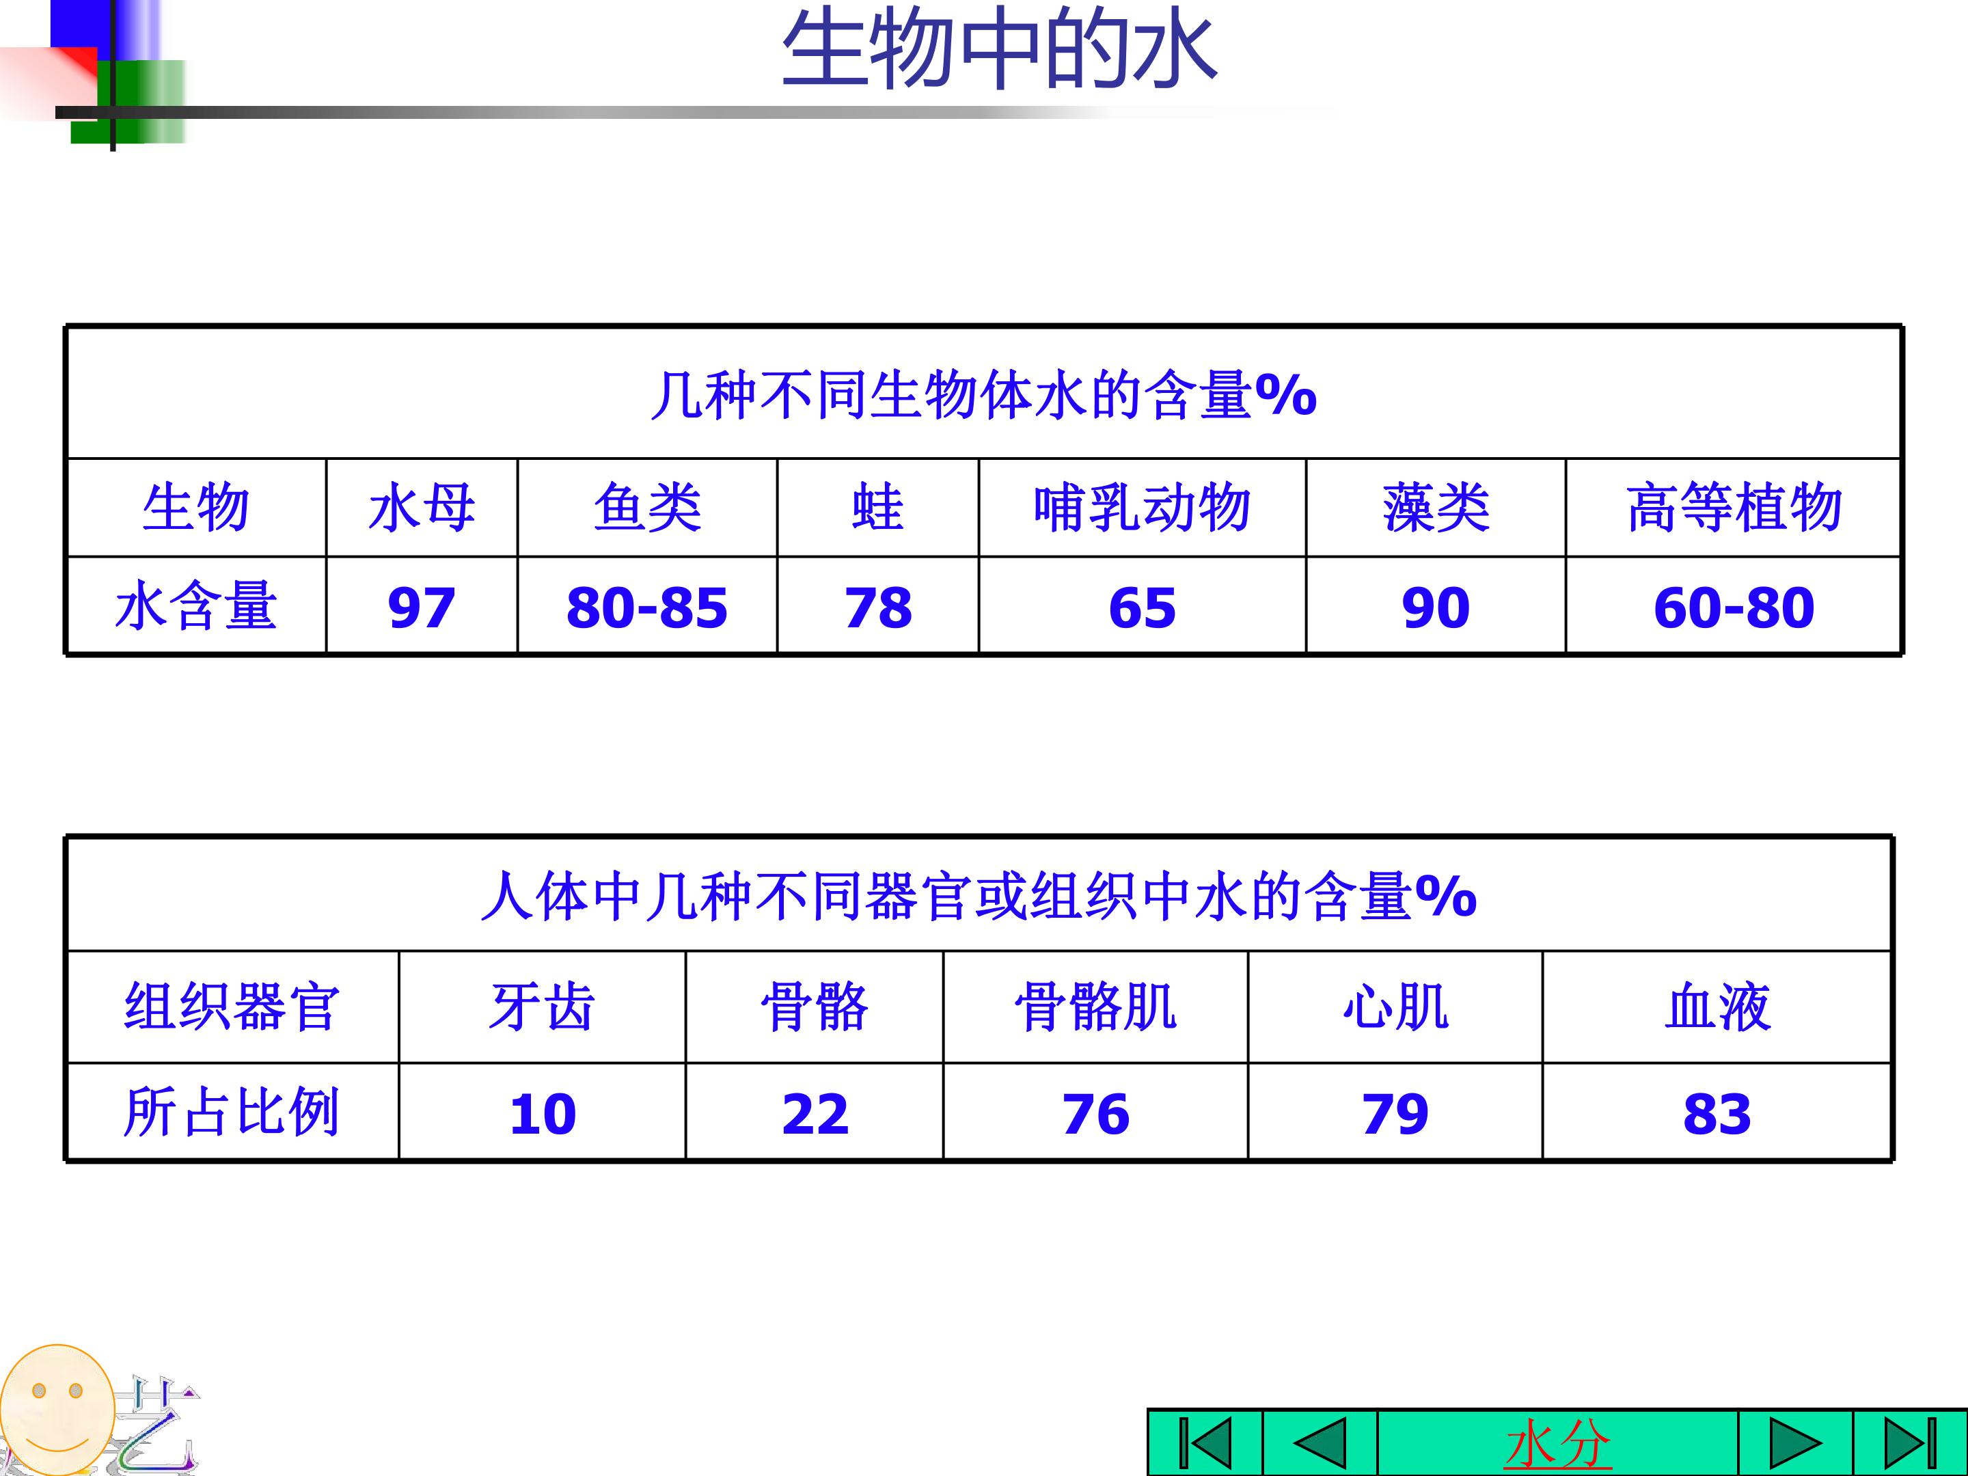Screen dimensions: 1968x1476
Task: Go to previous slide arrow
Action: [x=1320, y=1443]
